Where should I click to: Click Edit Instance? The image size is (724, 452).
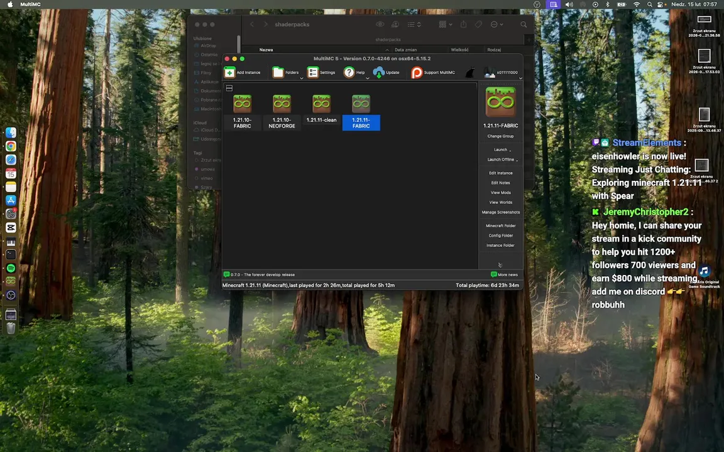pos(500,173)
